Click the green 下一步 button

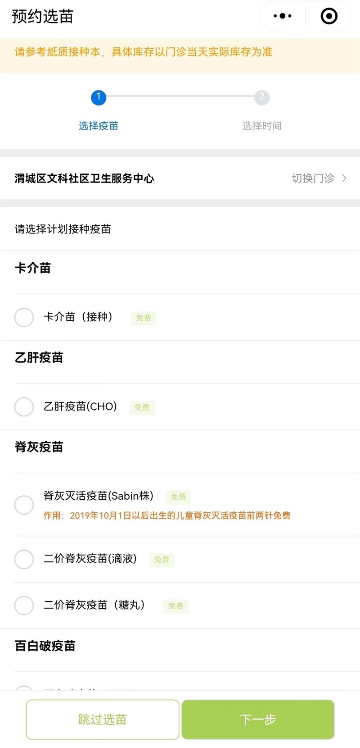258,720
